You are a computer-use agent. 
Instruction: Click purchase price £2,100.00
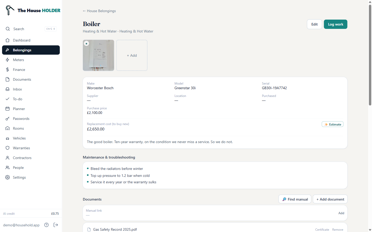(95, 113)
